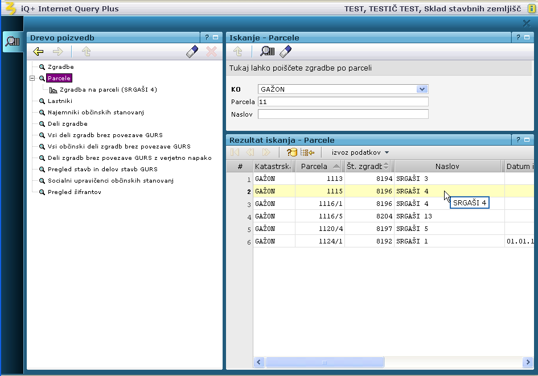Select Najemniki občinskih stanovanj query
This screenshot has height=376, width=538.
(96, 112)
